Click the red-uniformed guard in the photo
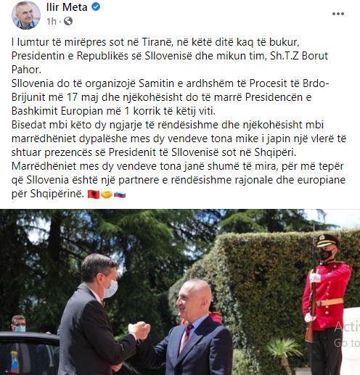Image resolution: width=360 pixels, height=375 pixels. point(325,302)
